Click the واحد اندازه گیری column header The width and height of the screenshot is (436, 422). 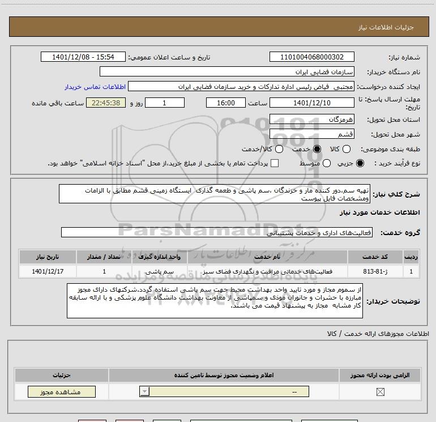160,257
